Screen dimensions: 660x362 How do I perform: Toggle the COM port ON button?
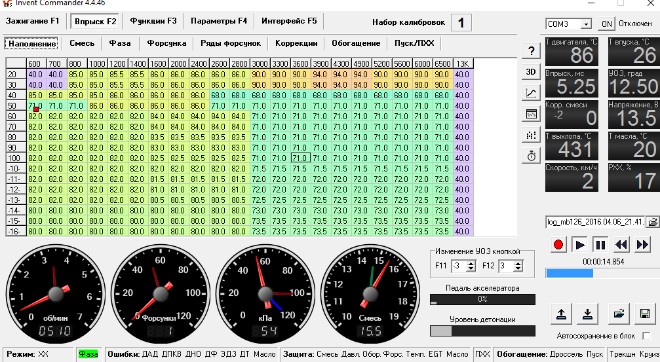606,24
